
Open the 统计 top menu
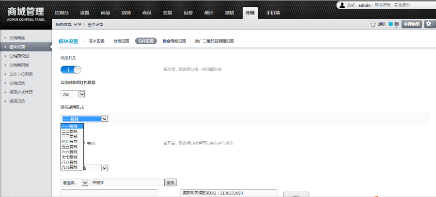click(209, 13)
